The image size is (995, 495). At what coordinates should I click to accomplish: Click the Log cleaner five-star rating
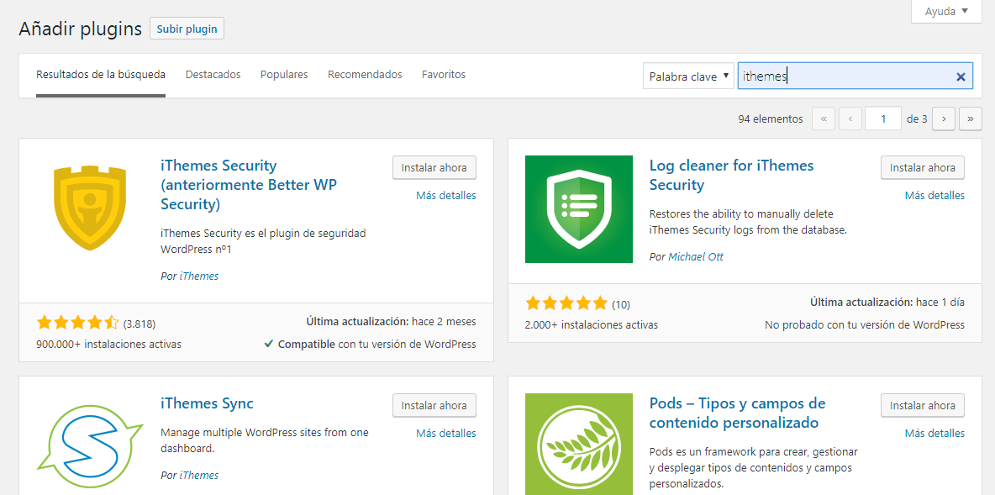(x=566, y=303)
